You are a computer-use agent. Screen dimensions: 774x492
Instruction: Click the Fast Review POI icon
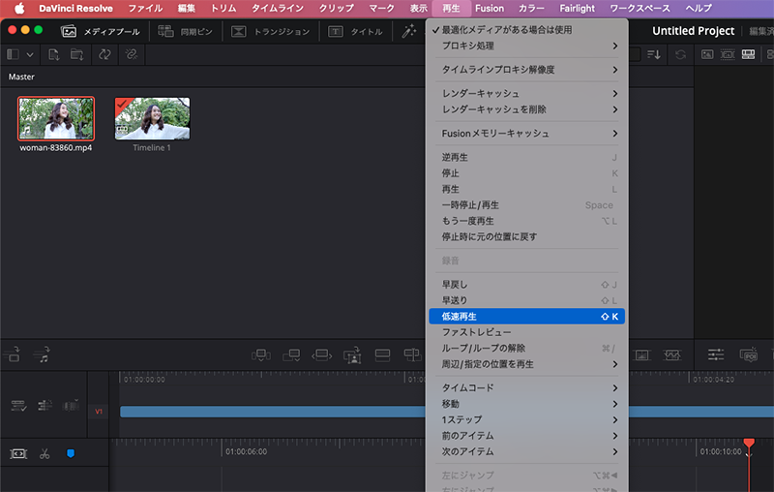pyautogui.click(x=749, y=354)
